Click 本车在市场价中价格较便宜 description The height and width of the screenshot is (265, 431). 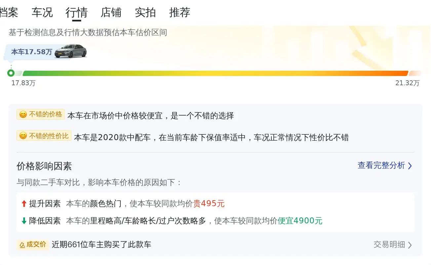coord(151,116)
